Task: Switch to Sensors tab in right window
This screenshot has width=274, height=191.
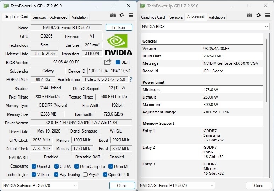Action: tap(176, 17)
